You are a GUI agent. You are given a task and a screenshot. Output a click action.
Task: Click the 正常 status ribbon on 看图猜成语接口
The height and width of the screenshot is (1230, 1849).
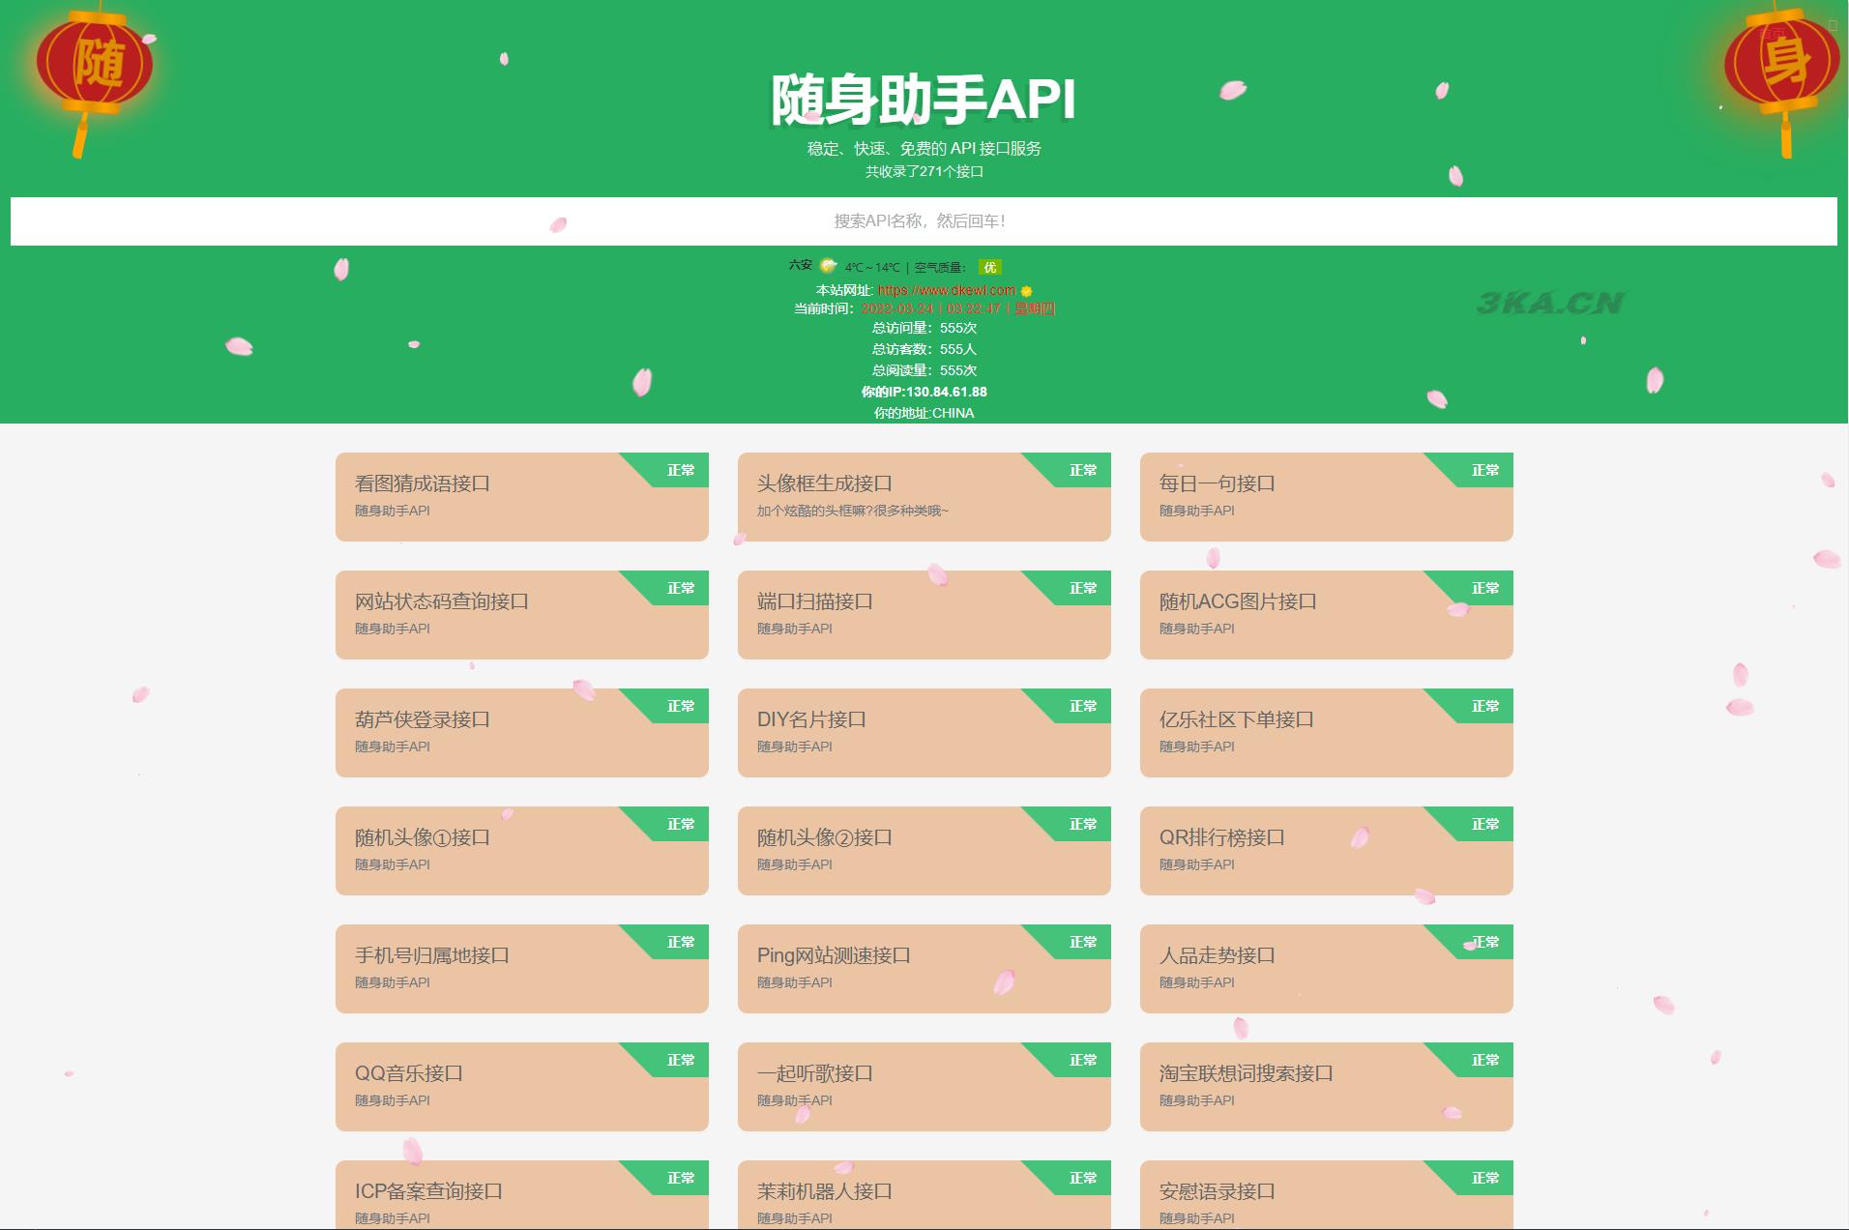click(x=680, y=470)
